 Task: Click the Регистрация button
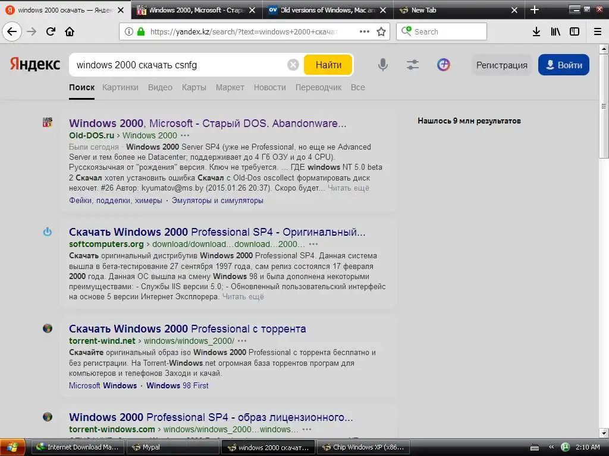(x=501, y=65)
